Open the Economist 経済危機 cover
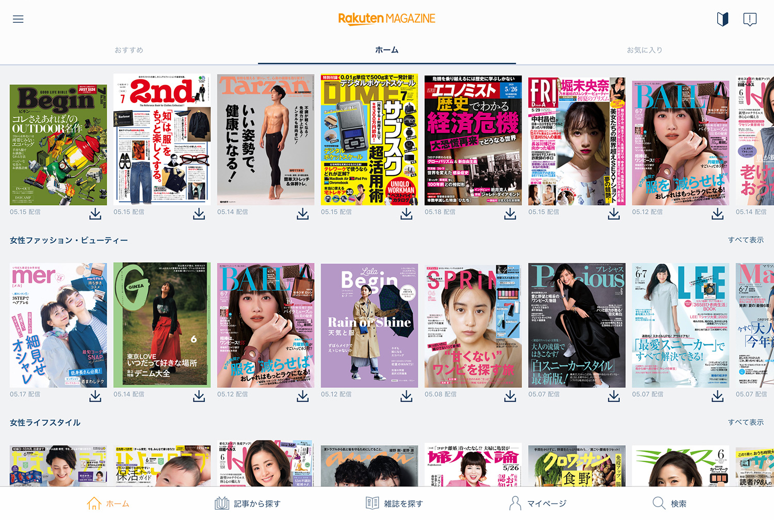 [473, 140]
